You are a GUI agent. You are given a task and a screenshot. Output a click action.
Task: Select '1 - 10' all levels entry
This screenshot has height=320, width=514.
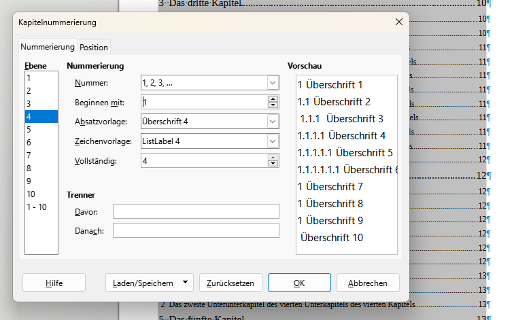coord(41,207)
